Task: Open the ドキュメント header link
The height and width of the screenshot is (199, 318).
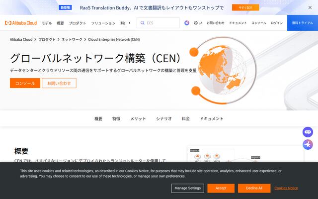Action: [x=238, y=23]
